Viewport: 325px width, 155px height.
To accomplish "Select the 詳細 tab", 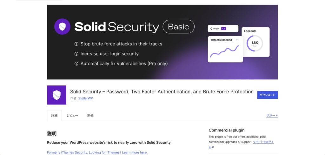I will (x=54, y=116).
